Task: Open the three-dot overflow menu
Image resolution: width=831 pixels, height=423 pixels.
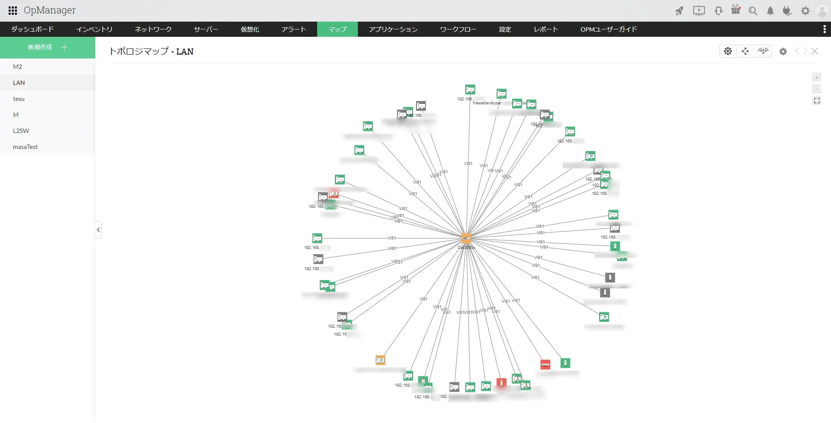Action: (x=824, y=29)
